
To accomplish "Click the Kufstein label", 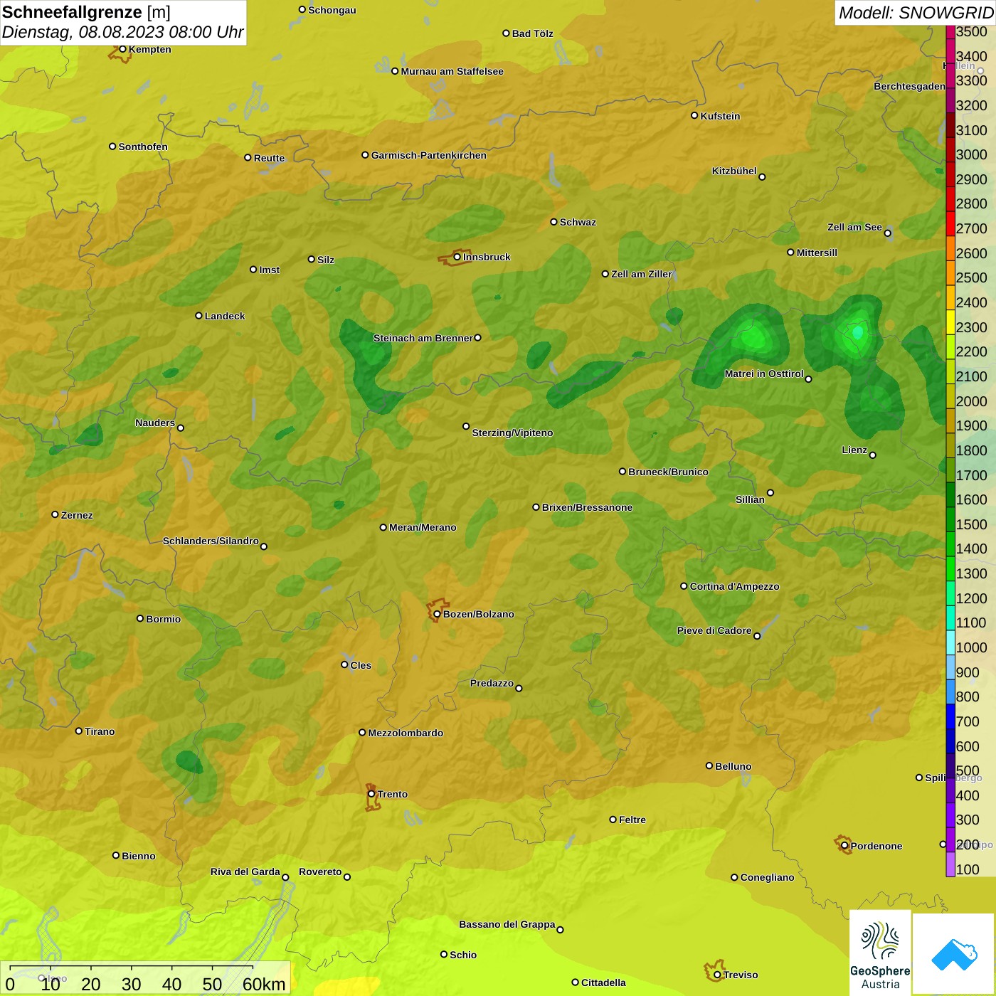I will tap(720, 116).
